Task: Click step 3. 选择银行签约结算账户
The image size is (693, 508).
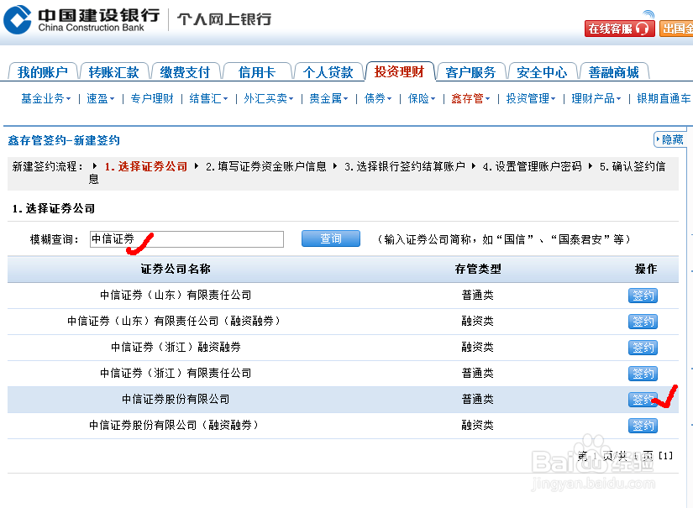Action: 404,166
